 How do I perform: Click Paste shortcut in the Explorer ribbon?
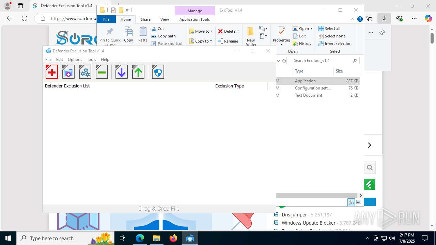pos(167,44)
